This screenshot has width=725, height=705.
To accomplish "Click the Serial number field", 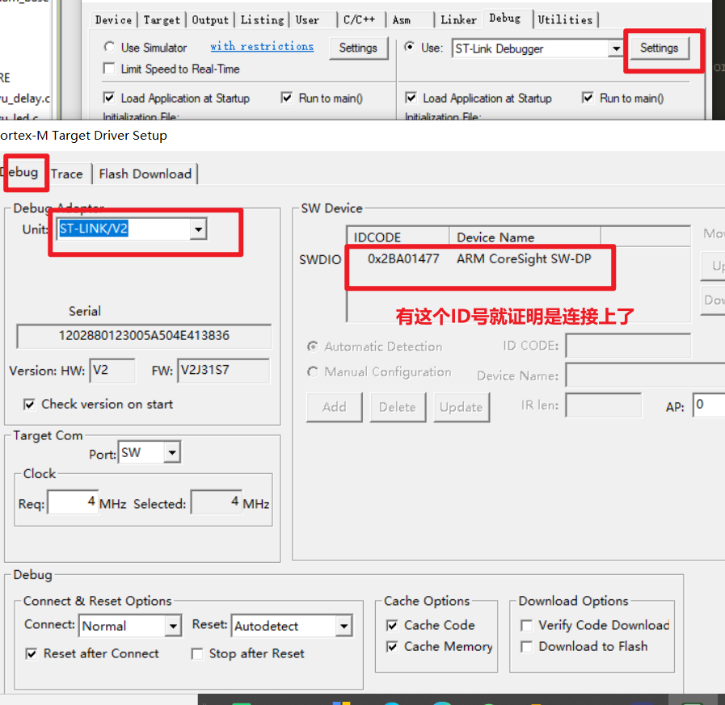I will [x=144, y=336].
